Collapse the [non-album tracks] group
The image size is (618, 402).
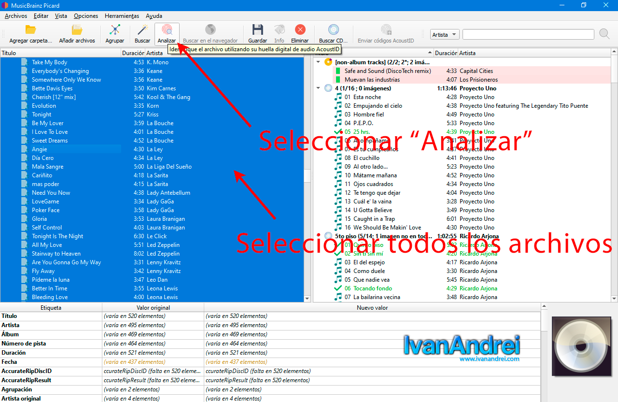(x=318, y=62)
